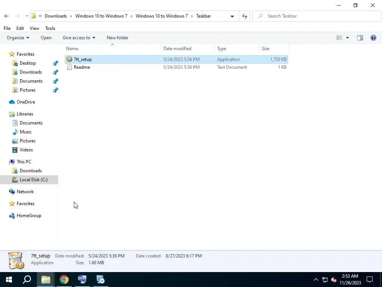
Task: Sort by the Name column header
Action: [112, 49]
